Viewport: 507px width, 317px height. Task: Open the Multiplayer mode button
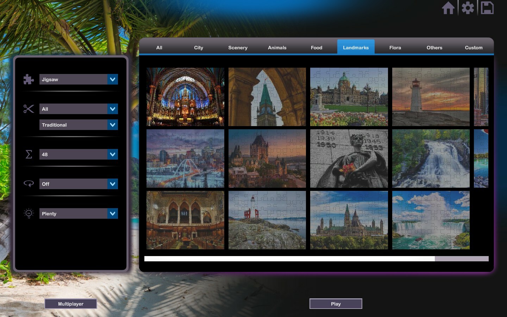point(70,304)
